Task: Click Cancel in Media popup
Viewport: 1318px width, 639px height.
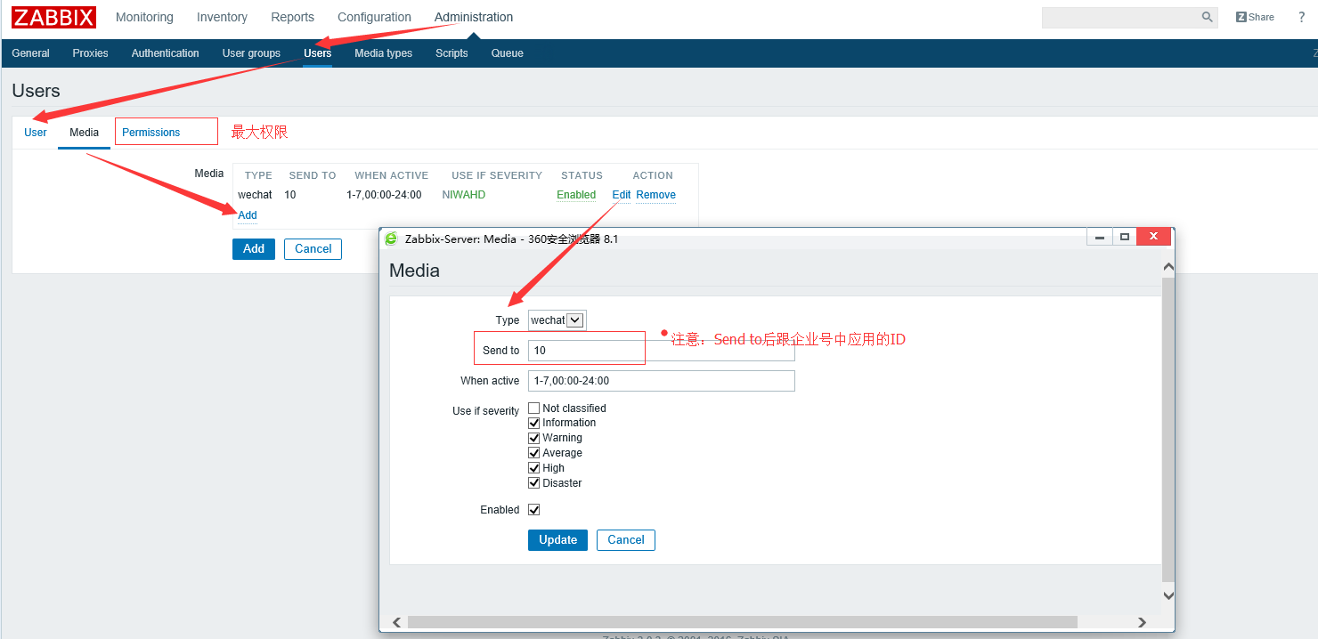Action: [626, 540]
